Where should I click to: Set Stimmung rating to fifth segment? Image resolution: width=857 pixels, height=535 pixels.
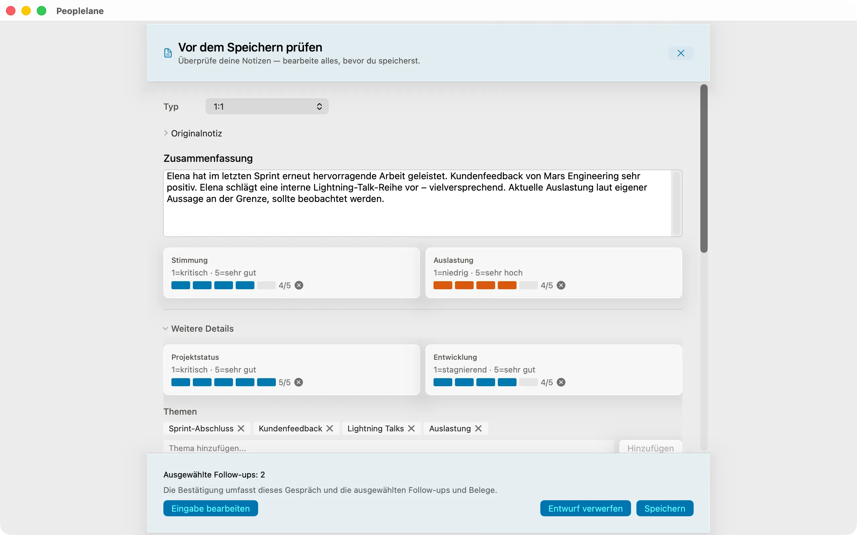266,285
